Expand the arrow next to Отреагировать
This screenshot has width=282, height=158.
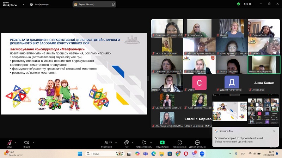(151, 143)
